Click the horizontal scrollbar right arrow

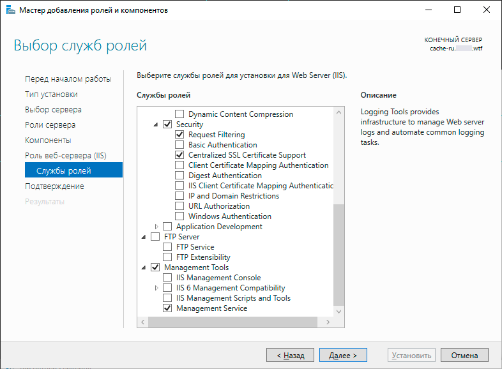click(329, 323)
